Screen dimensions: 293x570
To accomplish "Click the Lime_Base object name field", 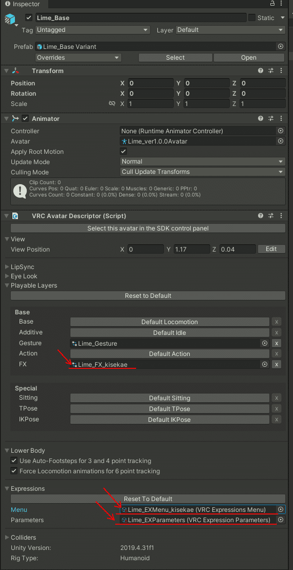I will [140, 17].
